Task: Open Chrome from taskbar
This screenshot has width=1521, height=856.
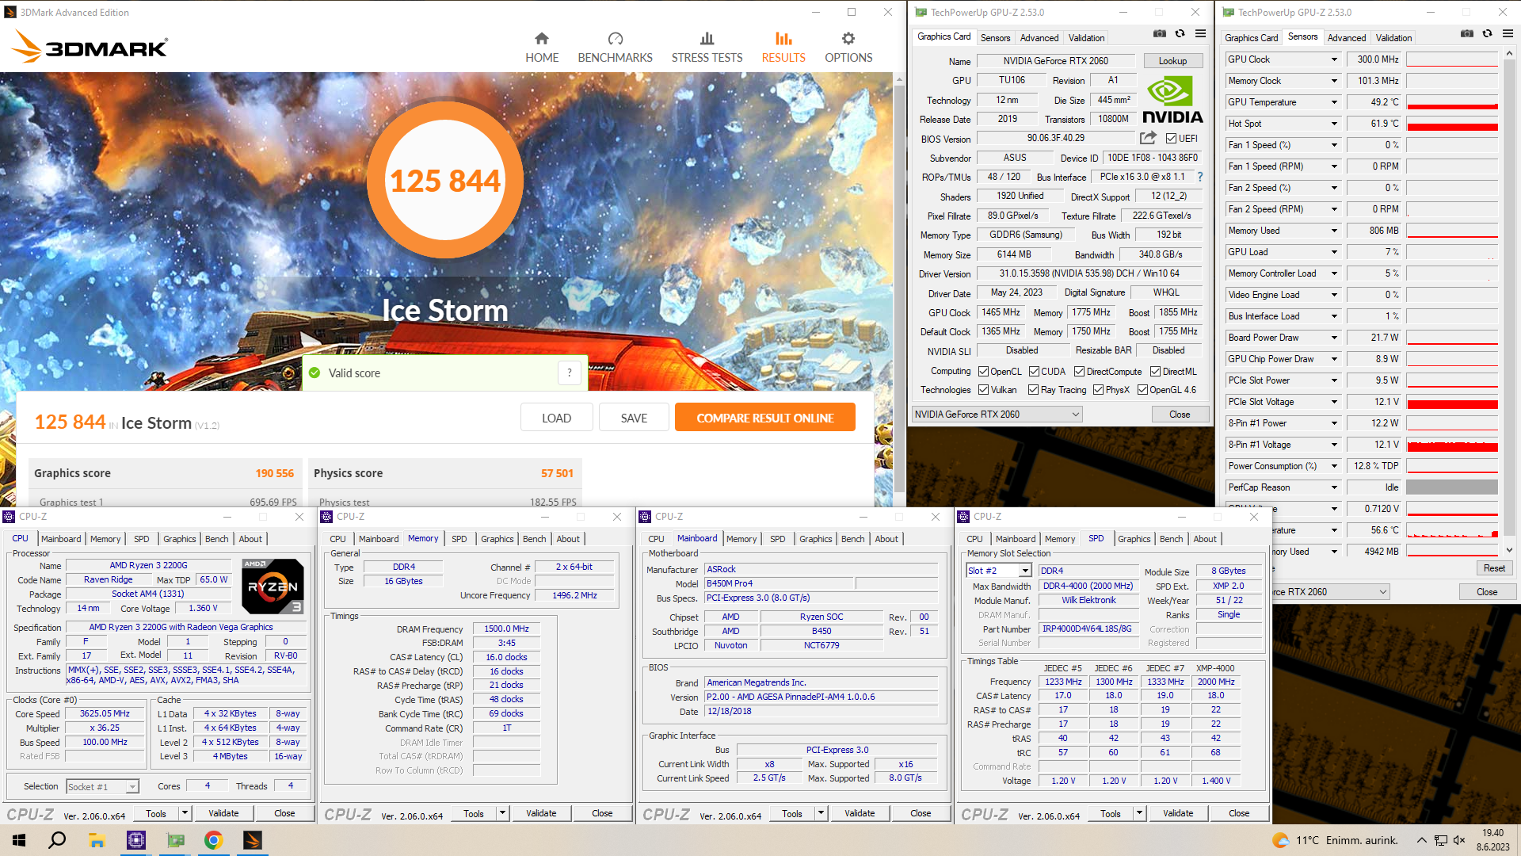Action: [x=213, y=840]
